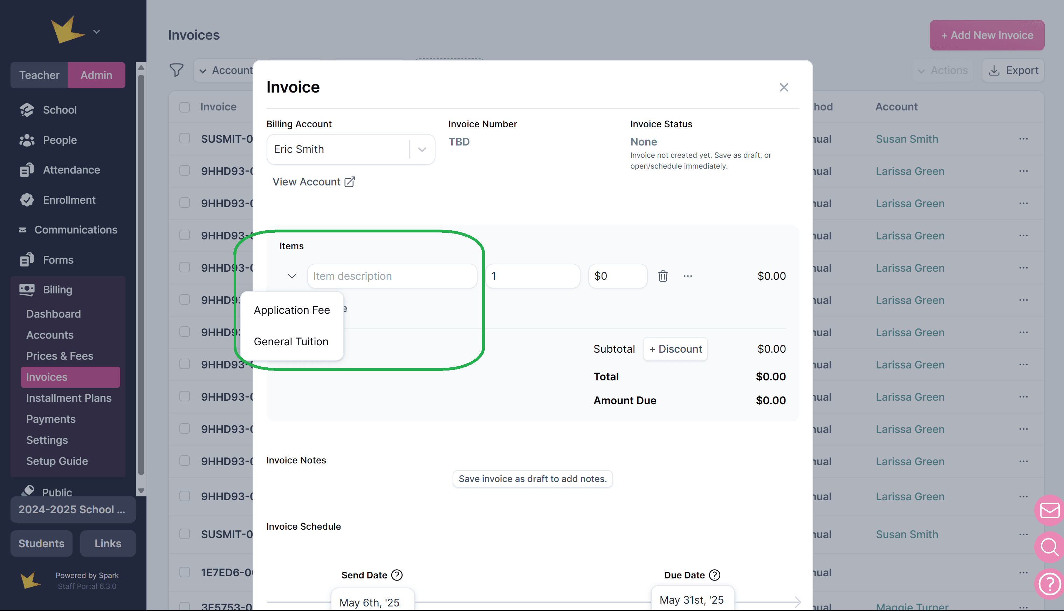Click the Due Date help icon
This screenshot has width=1064, height=611.
point(715,575)
